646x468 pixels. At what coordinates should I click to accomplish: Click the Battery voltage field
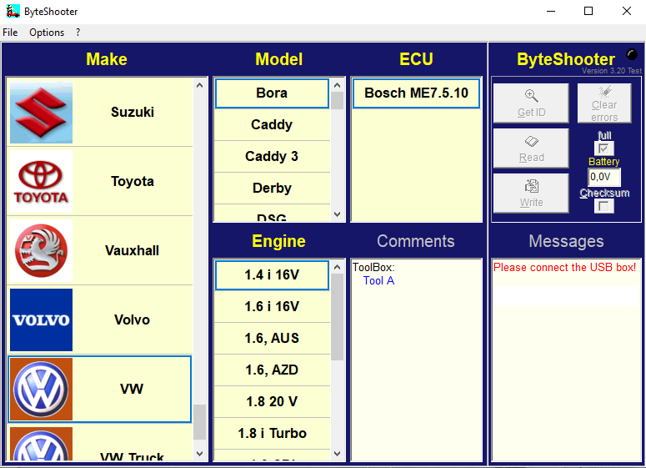(604, 177)
